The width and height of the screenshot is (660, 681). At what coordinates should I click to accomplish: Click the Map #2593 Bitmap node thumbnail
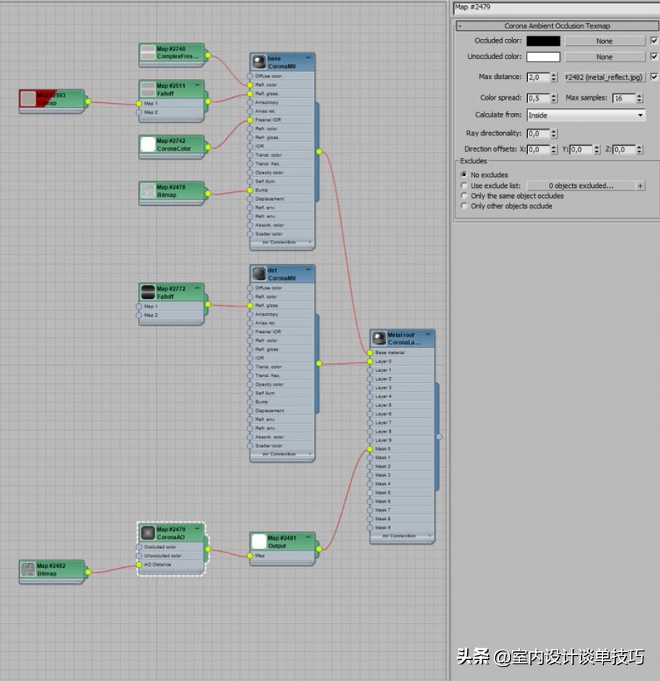(x=28, y=98)
